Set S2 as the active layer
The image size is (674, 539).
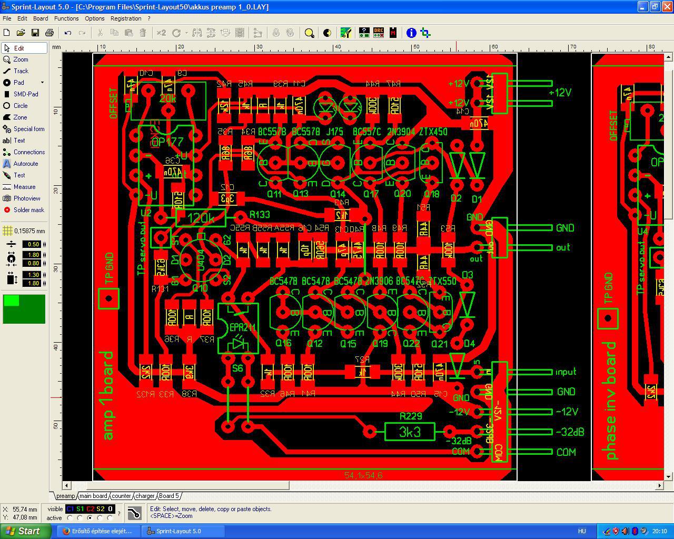(x=100, y=518)
